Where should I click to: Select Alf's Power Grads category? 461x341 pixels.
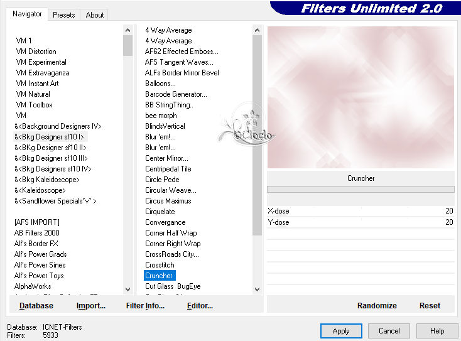coord(41,254)
